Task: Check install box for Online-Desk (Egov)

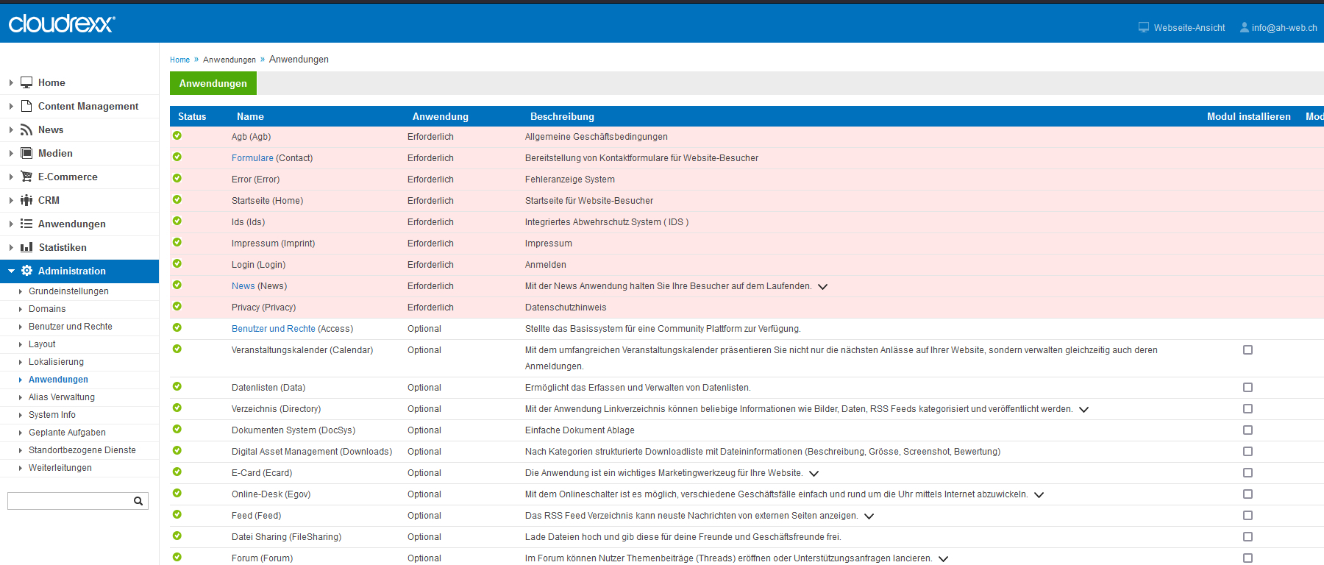Action: pyautogui.click(x=1248, y=494)
